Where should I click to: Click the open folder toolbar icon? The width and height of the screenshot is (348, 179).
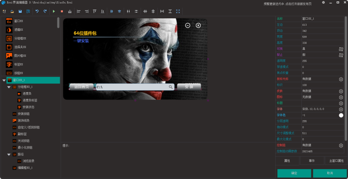coord(12,11)
